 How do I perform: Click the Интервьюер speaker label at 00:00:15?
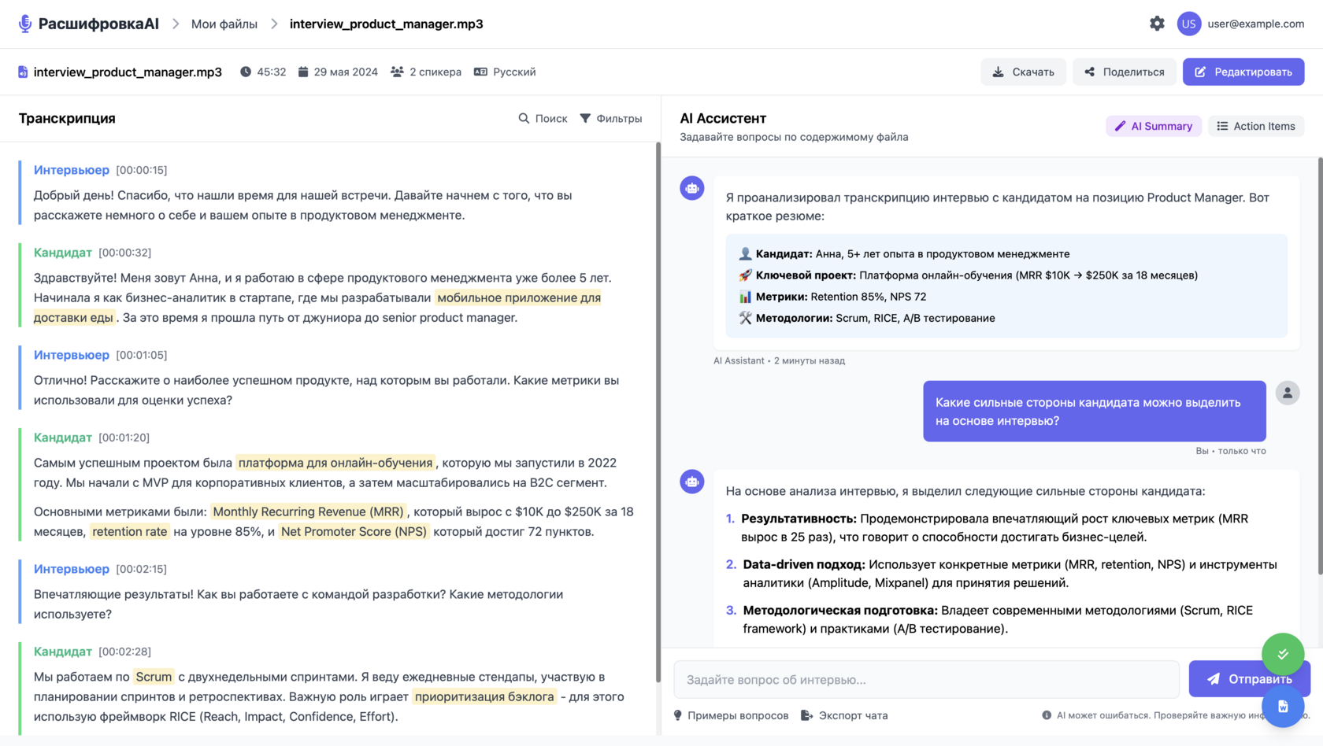(x=72, y=170)
